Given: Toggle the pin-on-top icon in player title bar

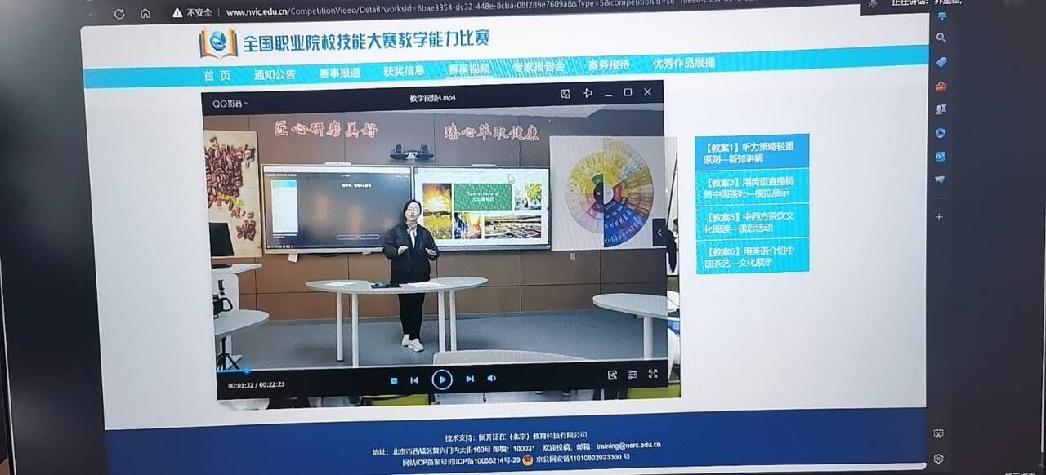Looking at the screenshot, I should (x=588, y=93).
